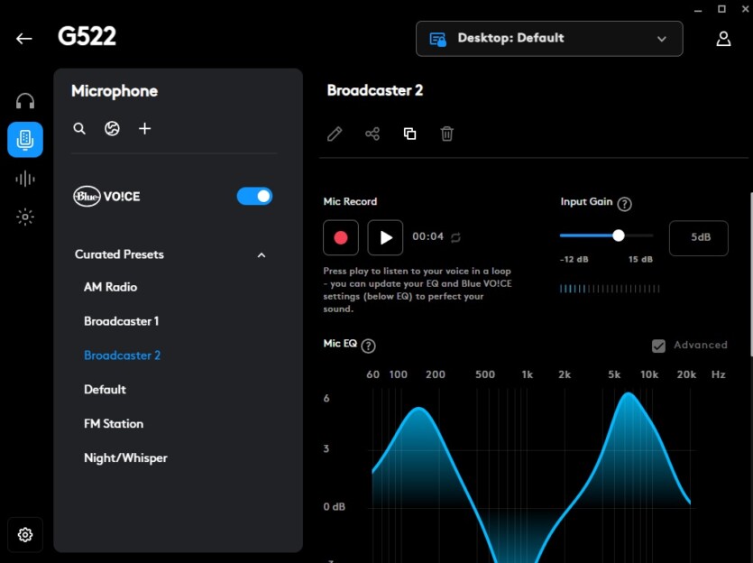Screen dimensions: 753x563
Task: Click the Mic EQ curve peak near 5k
Action: click(x=629, y=394)
